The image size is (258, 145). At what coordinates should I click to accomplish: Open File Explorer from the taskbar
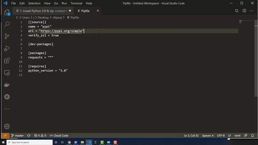pos(82,142)
